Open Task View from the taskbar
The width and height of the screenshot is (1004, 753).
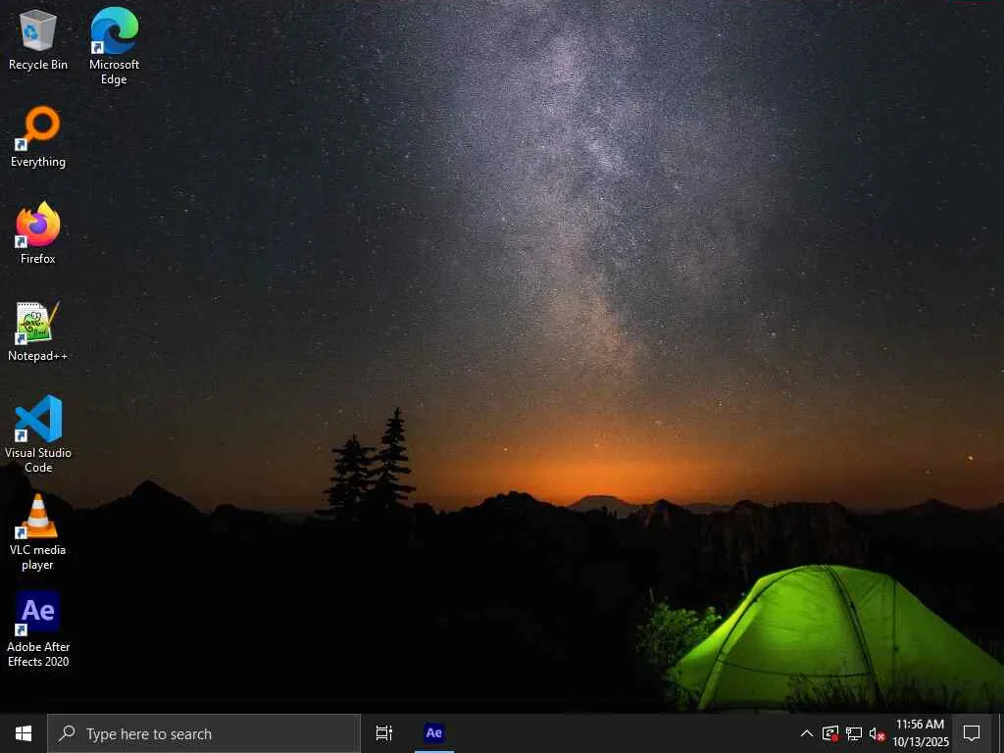click(x=384, y=733)
